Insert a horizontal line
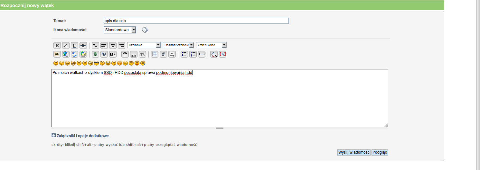The width and height of the screenshot is (480, 170). (202, 54)
